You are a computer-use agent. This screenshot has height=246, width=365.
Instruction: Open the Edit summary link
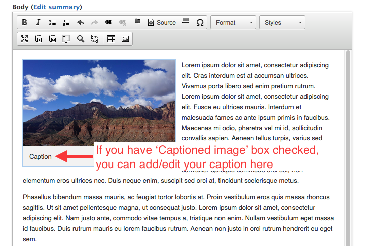(x=56, y=7)
